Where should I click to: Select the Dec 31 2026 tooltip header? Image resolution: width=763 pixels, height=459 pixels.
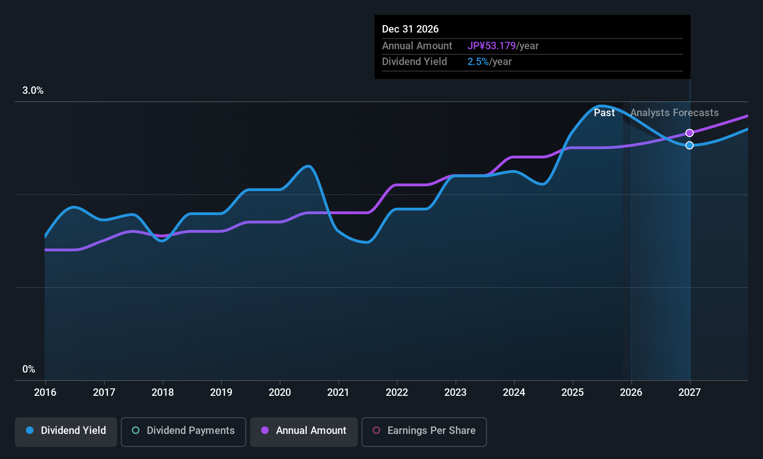click(410, 29)
